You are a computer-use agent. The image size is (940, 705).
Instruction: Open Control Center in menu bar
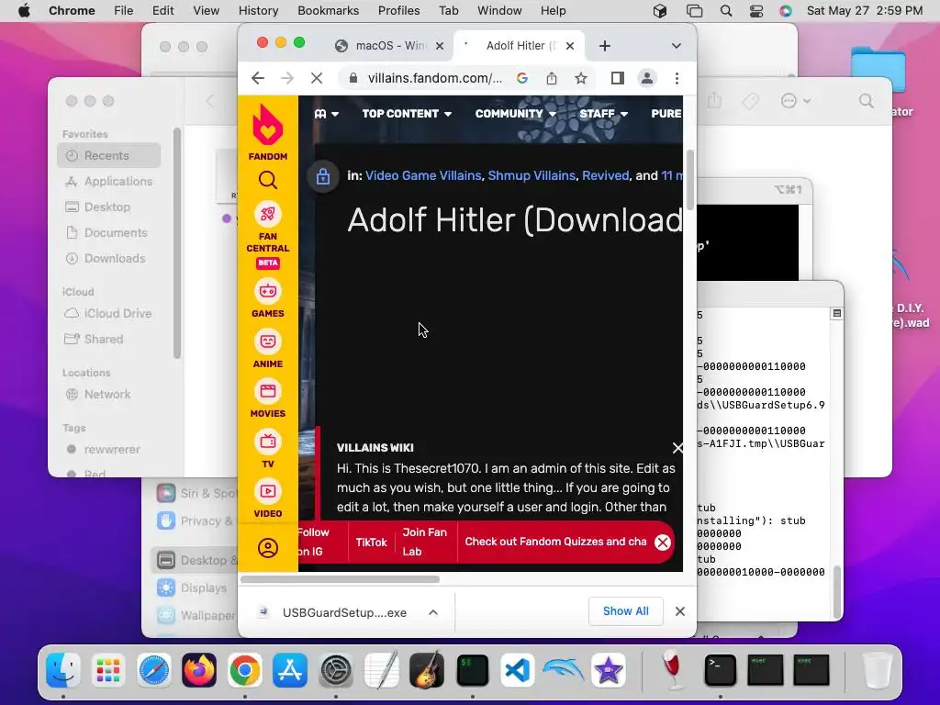[x=756, y=11]
